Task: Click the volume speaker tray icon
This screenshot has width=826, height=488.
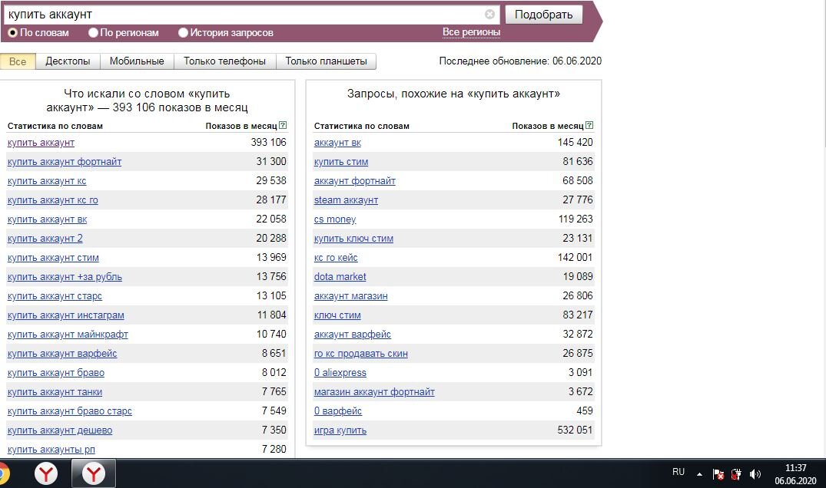Action: 755,473
